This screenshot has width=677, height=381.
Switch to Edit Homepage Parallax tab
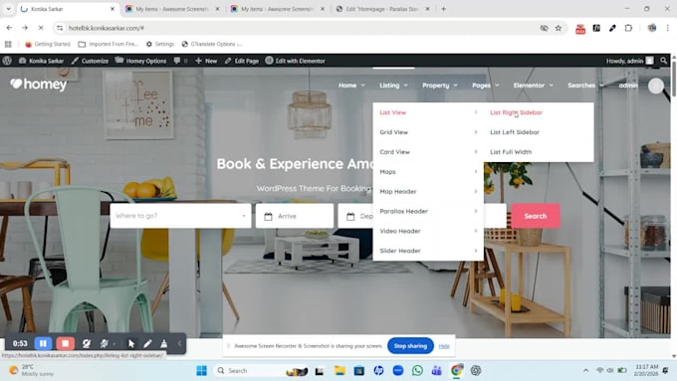(x=382, y=9)
